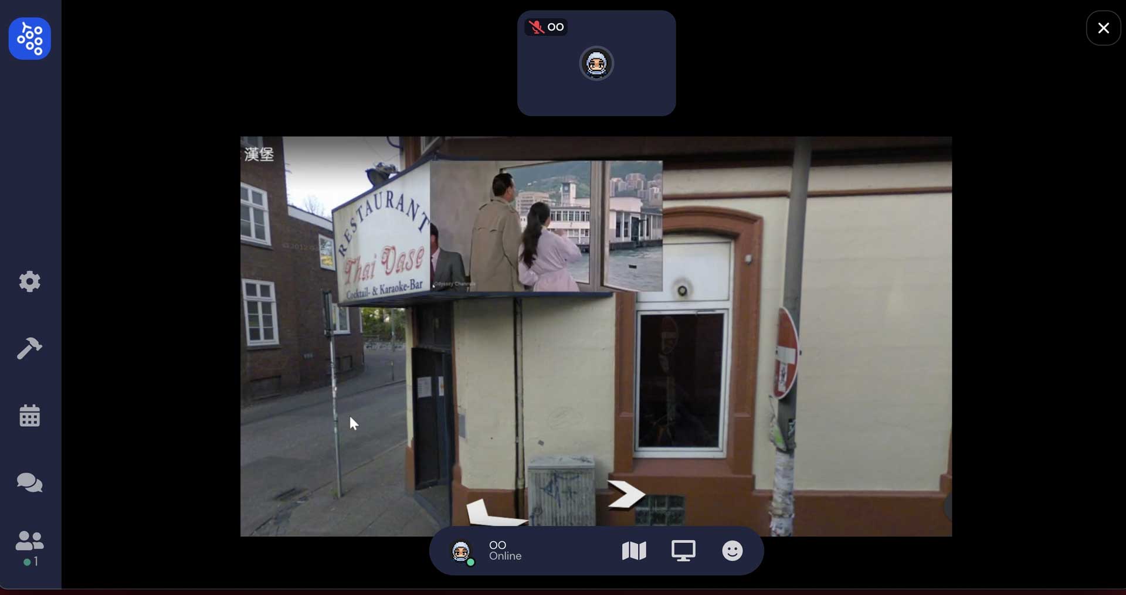Viewport: 1126px width, 595px height.
Task: Click the avatar in the bottom bar
Action: pos(461,552)
